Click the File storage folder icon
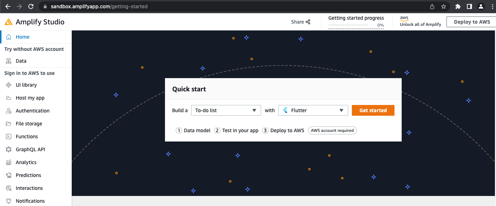The image size is (496, 206). click(x=9, y=124)
